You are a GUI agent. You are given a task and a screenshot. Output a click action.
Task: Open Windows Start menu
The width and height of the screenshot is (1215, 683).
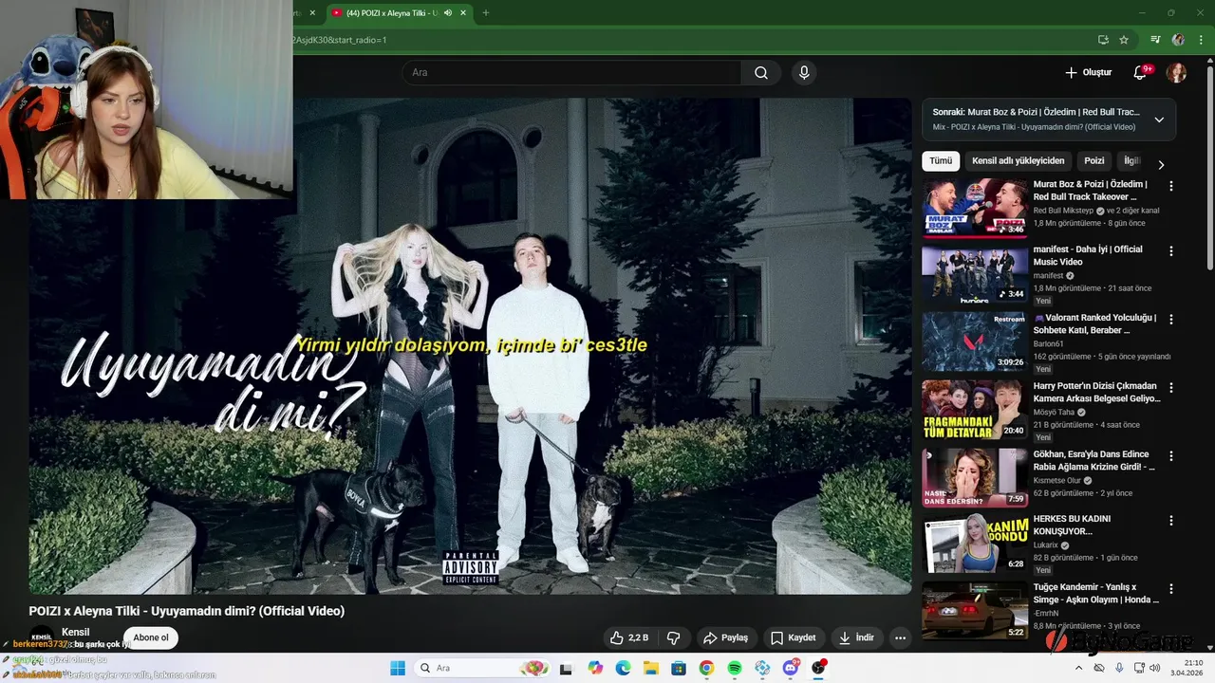398,668
